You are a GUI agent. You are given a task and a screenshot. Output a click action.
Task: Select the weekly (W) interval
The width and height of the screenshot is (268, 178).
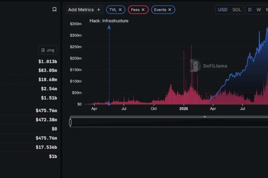(259, 9)
